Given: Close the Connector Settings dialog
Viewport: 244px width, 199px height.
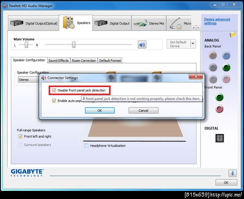Looking at the screenshot, I should 196,77.
